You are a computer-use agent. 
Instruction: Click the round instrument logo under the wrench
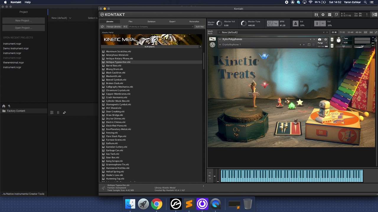coord(212,45)
